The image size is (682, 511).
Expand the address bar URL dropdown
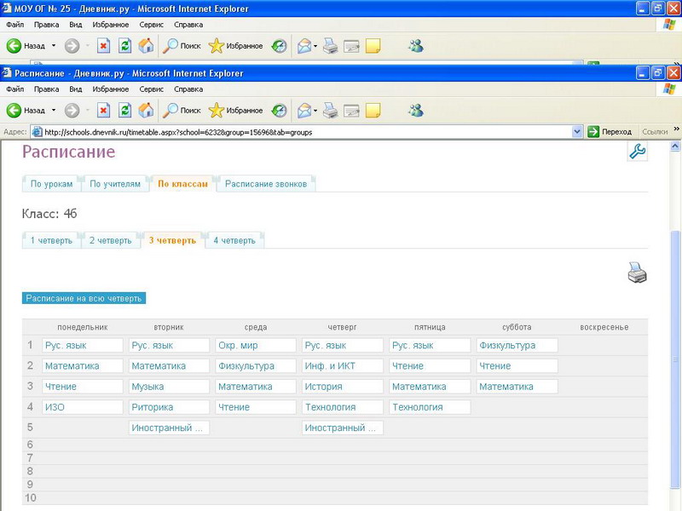pos(576,132)
